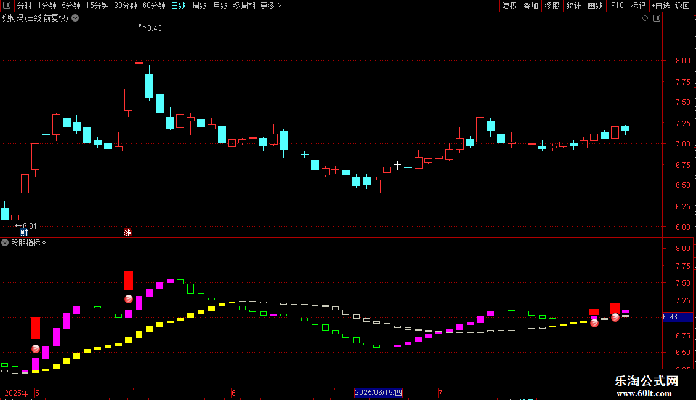Select the 月线 monthly chart tab
The image size is (696, 400).
pyautogui.click(x=220, y=6)
